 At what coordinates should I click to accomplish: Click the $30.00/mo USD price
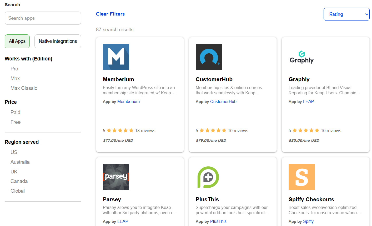point(304,140)
